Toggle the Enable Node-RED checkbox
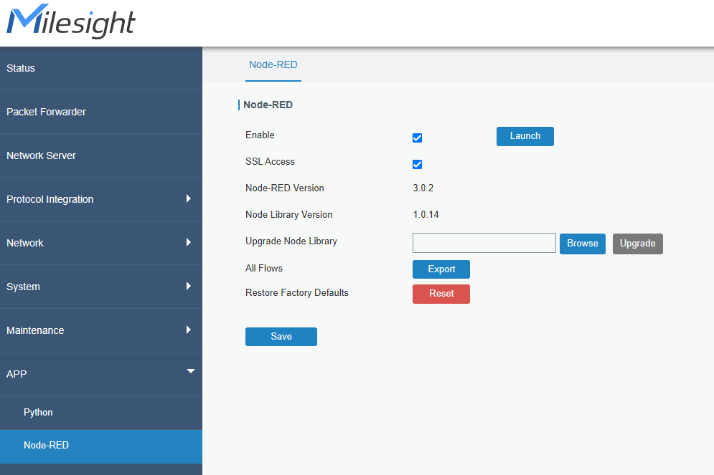 tap(417, 138)
